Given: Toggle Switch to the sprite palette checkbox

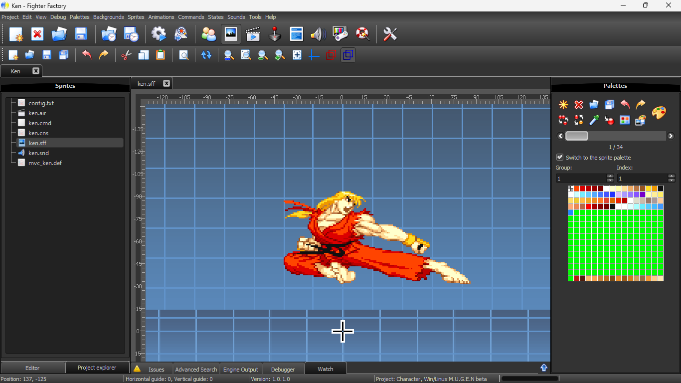Looking at the screenshot, I should [x=560, y=157].
